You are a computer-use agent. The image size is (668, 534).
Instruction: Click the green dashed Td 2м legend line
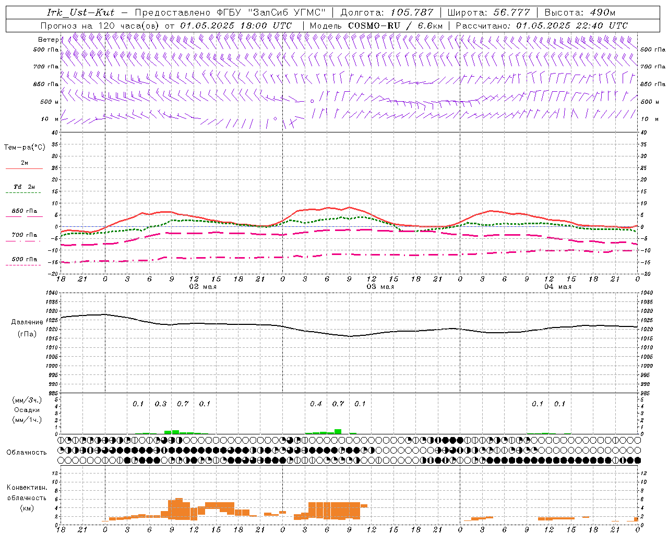(23, 193)
